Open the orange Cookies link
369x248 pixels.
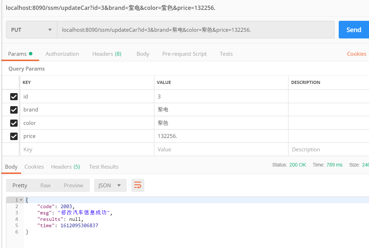[x=357, y=54]
